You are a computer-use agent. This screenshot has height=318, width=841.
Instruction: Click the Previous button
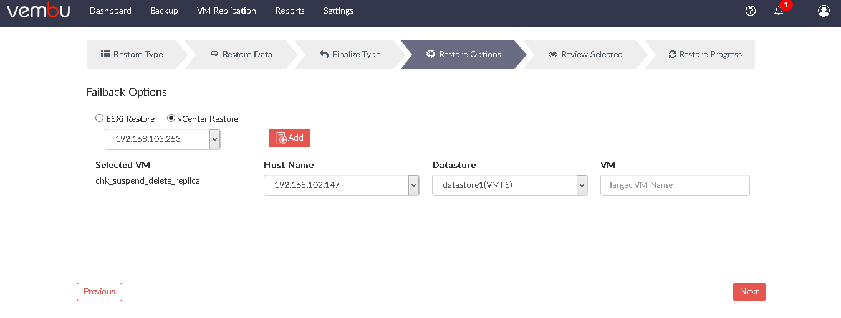tap(100, 292)
